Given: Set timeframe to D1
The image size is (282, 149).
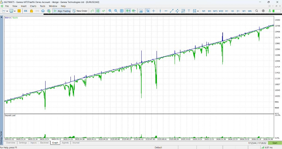Looking at the screenshot, I should click(238, 11).
